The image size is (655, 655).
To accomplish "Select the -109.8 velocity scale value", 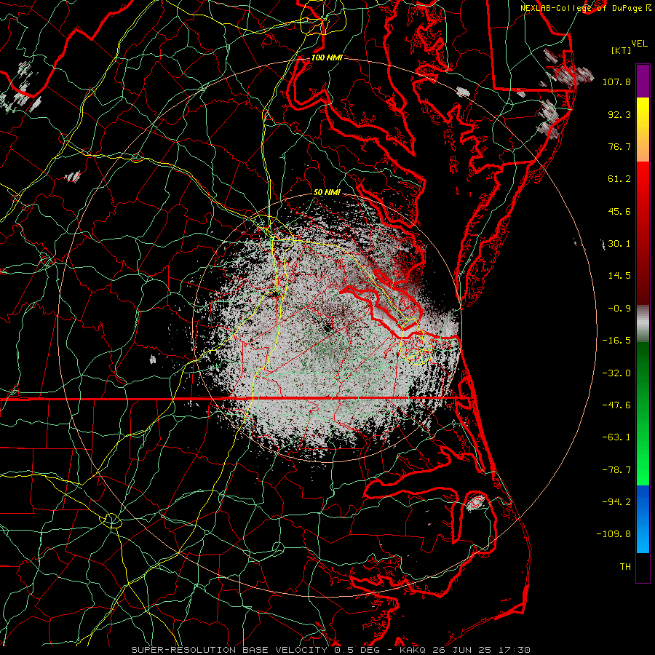I will coord(614,534).
